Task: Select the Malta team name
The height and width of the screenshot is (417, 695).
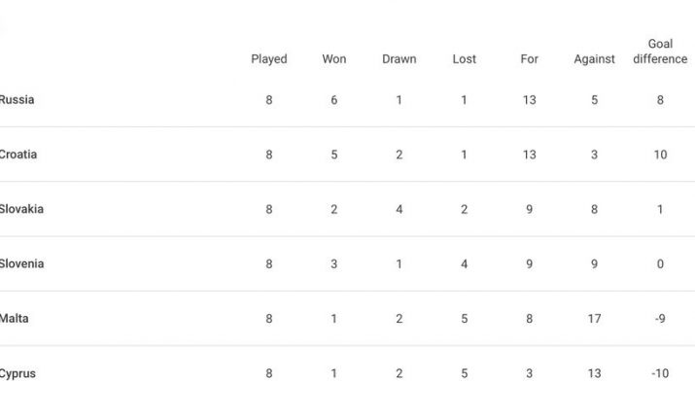Action: coord(15,319)
